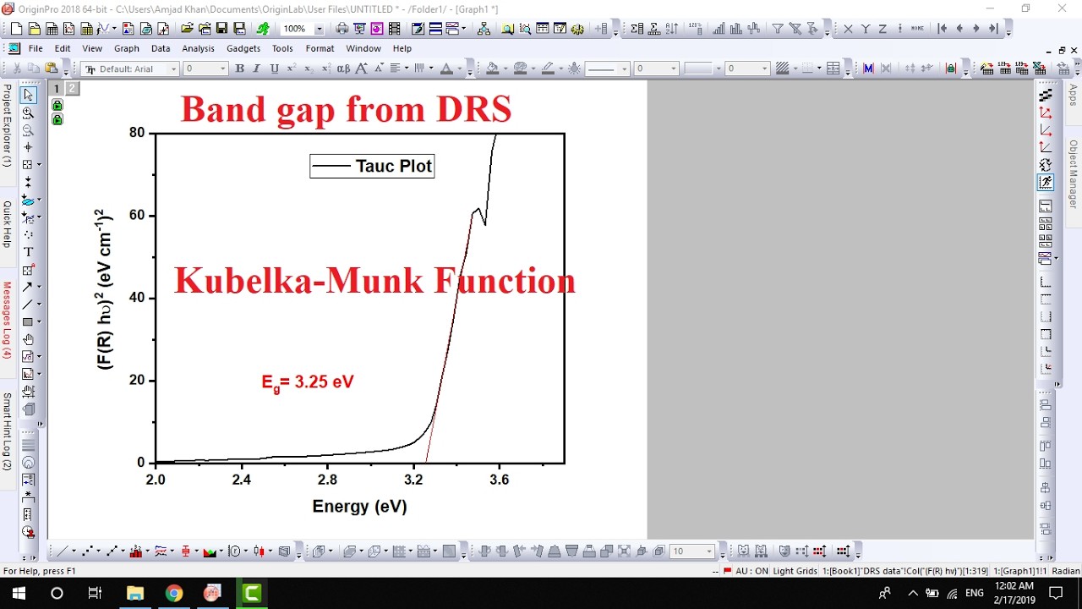Click the Sort A-Z icon

[672, 29]
